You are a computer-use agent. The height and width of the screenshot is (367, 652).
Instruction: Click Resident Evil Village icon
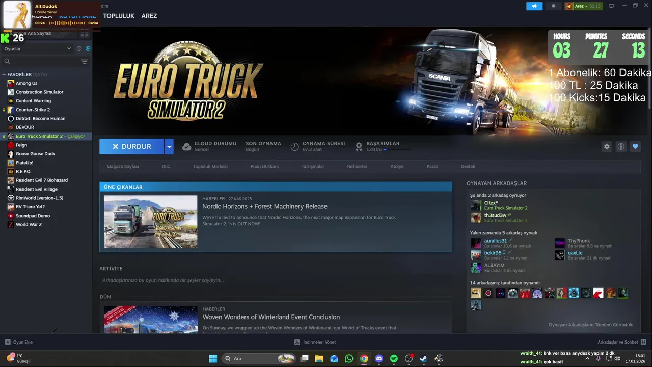coord(11,189)
